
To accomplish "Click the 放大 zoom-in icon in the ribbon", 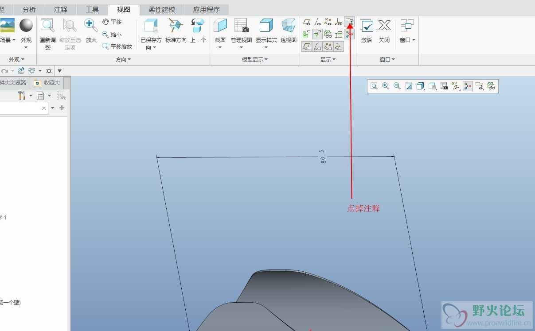I will coord(91,25).
